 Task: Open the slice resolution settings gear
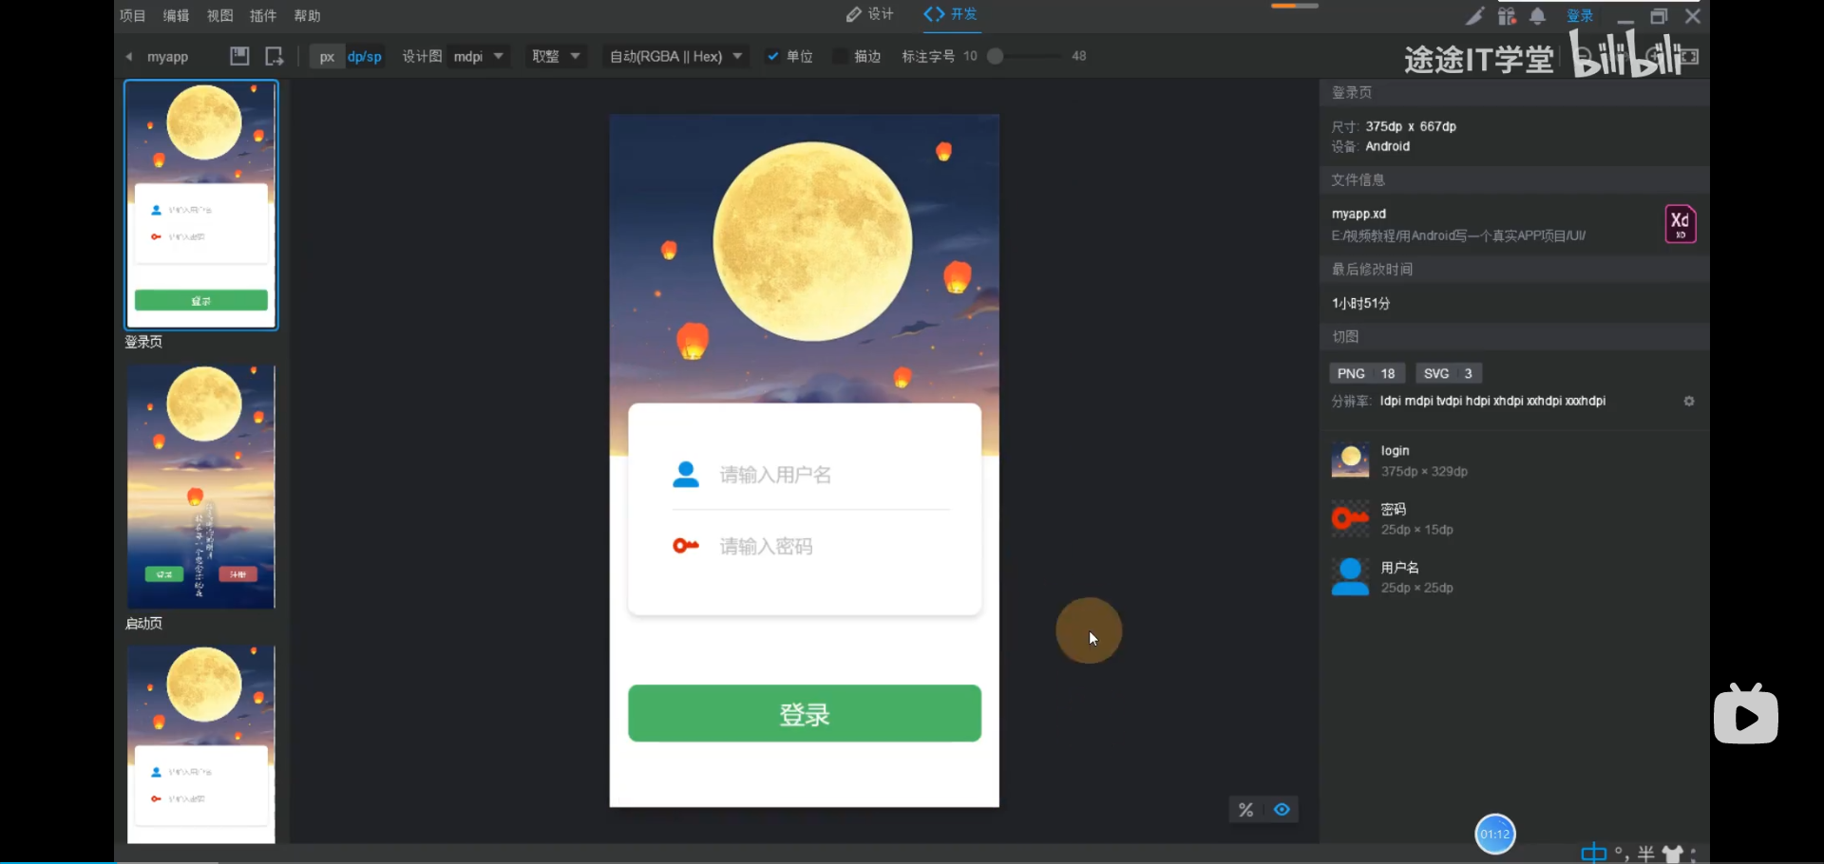[1689, 402]
